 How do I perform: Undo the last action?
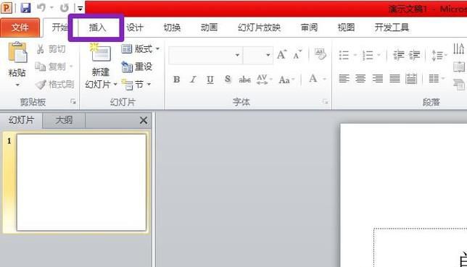[x=41, y=7]
